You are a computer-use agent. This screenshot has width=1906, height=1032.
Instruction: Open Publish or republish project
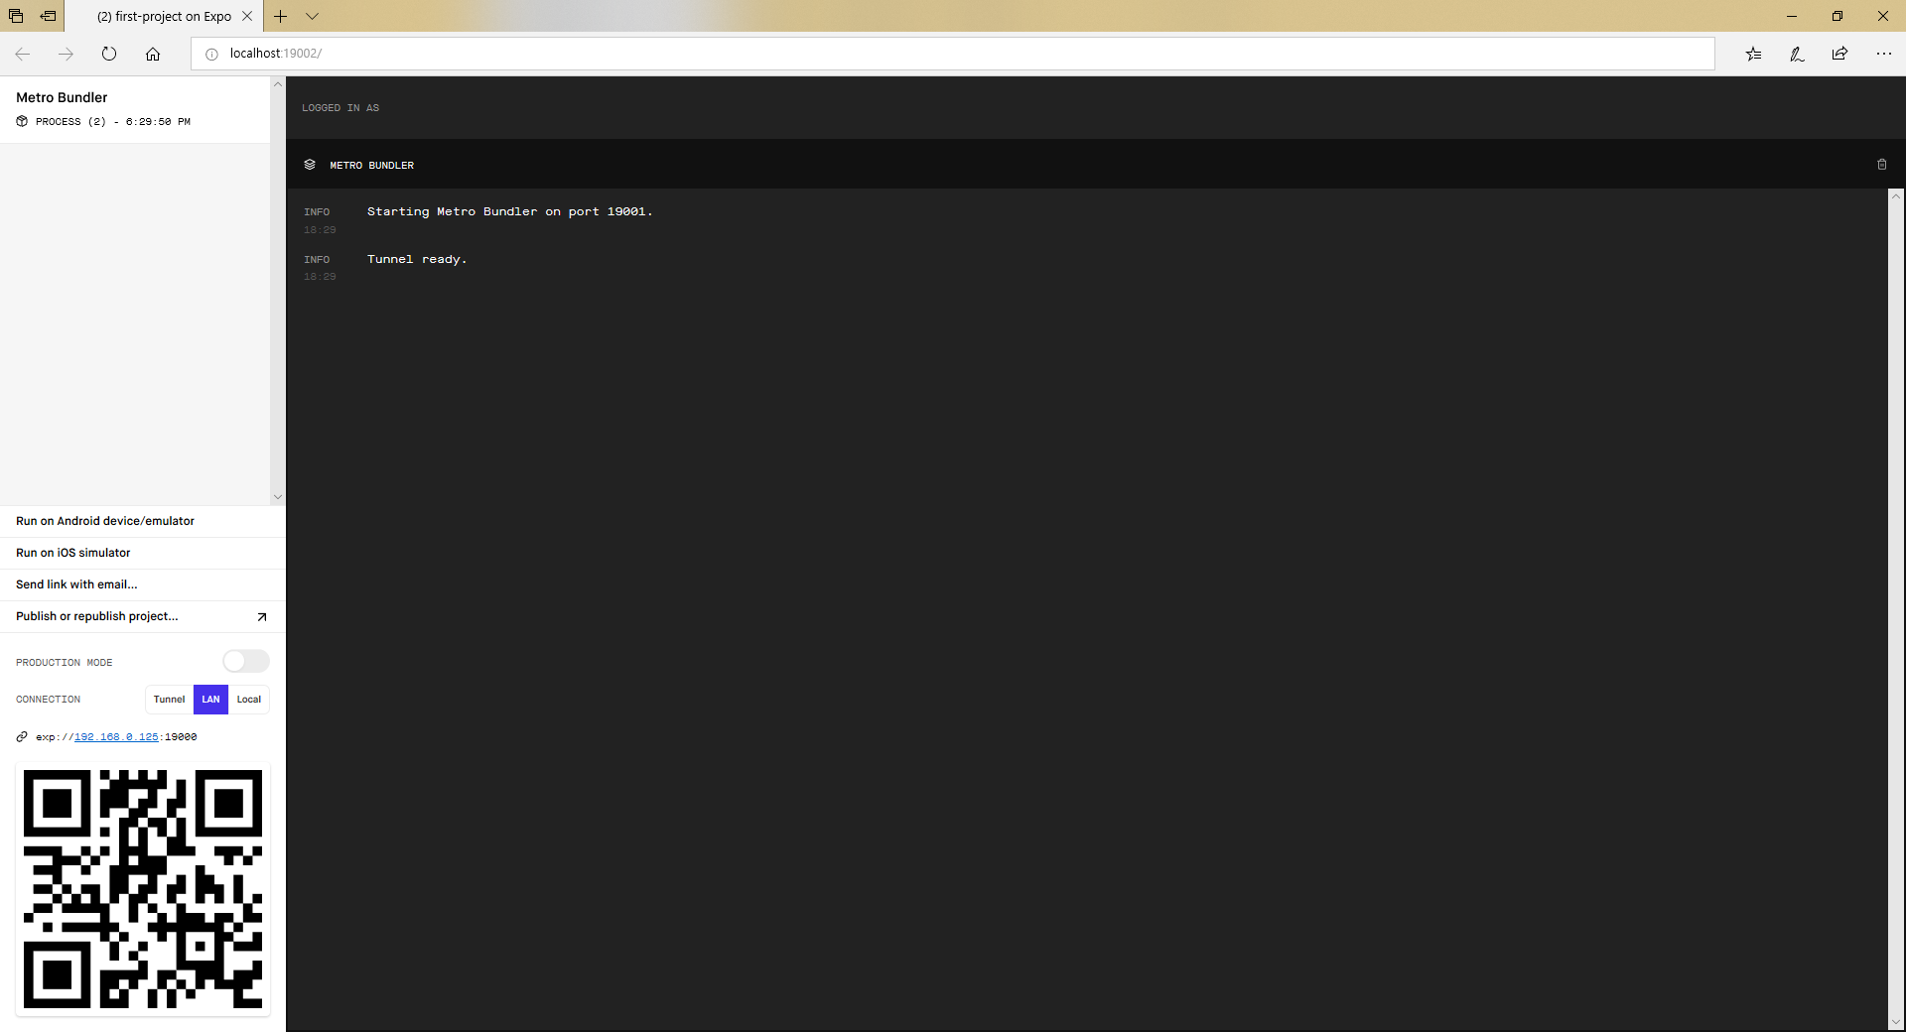pos(143,616)
